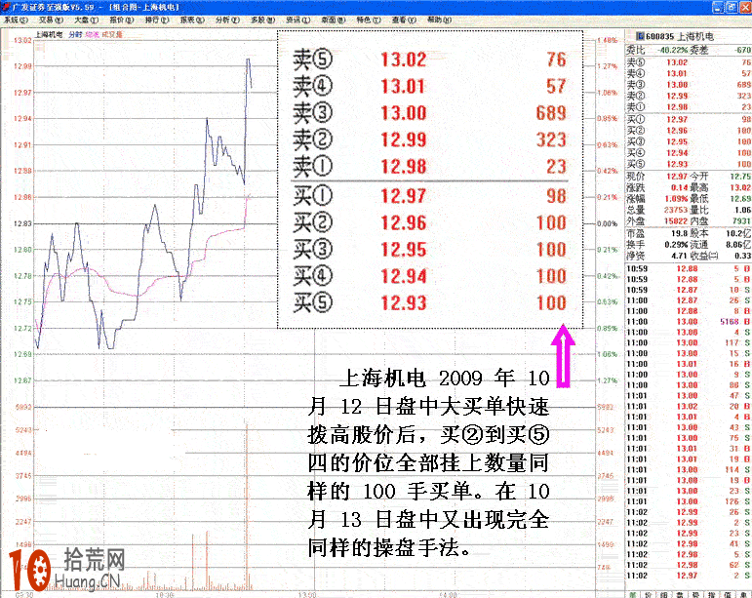Click the 成交量 indicator label
The width and height of the screenshot is (752, 598).
pos(112,34)
